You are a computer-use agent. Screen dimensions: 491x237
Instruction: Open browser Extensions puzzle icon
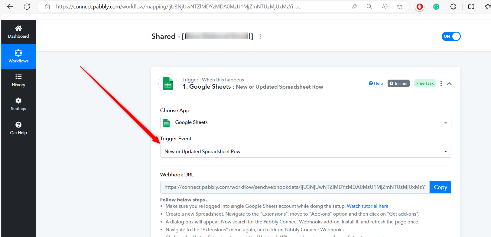[453, 7]
